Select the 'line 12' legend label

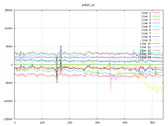pos(145,50)
